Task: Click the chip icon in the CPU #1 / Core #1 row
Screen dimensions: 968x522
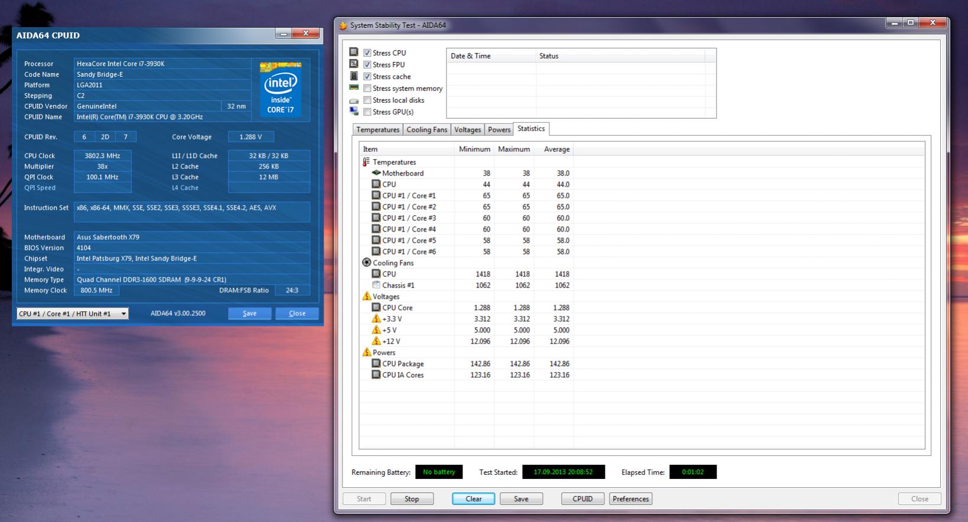Action: [376, 195]
